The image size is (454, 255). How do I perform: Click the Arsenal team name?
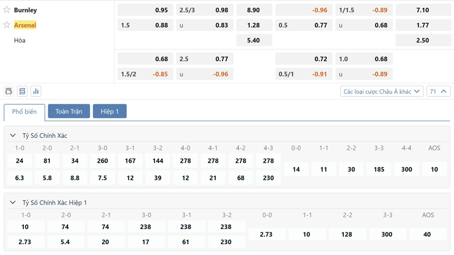[25, 25]
